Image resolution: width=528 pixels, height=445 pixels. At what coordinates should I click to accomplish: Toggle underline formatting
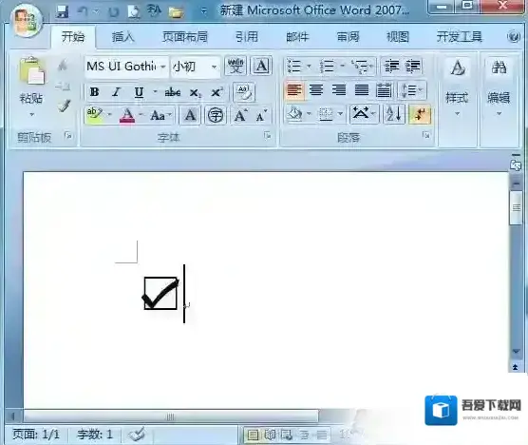click(139, 91)
